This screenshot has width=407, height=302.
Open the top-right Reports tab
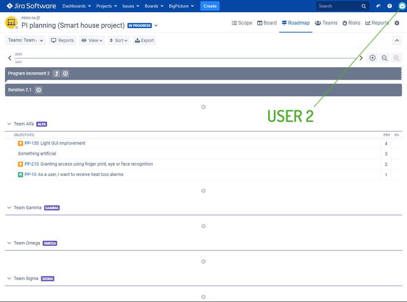[x=377, y=23]
